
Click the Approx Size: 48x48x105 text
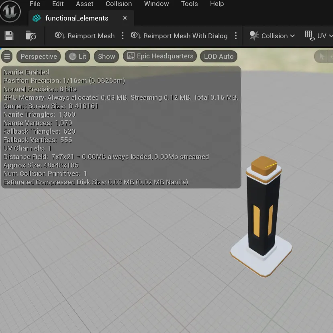[41, 165]
